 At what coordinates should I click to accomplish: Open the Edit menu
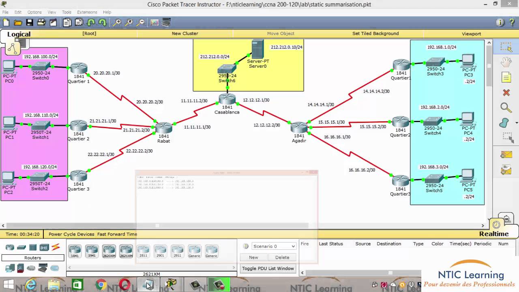coord(18,12)
